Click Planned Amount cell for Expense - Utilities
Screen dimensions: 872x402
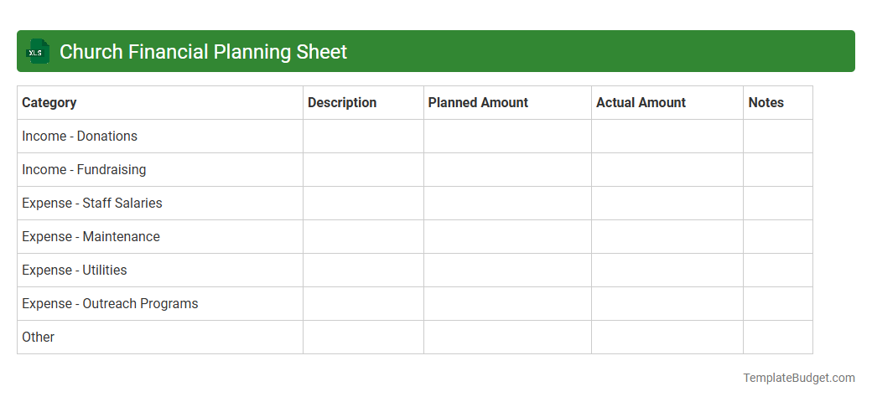(507, 271)
